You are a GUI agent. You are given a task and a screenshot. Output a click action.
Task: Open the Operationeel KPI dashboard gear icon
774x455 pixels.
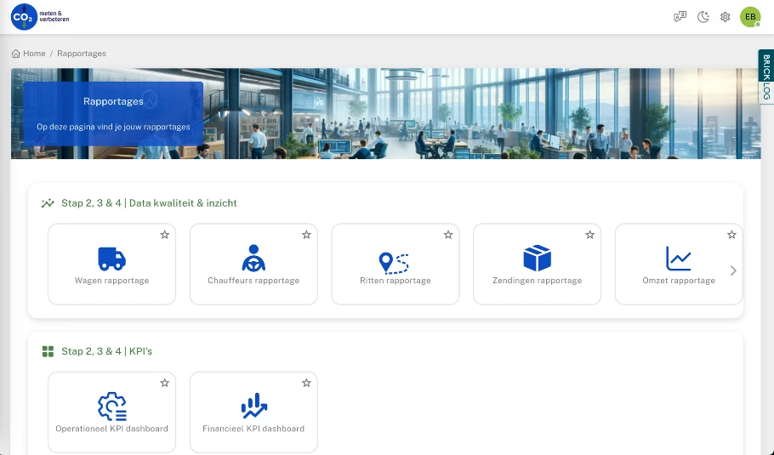pyautogui.click(x=111, y=407)
